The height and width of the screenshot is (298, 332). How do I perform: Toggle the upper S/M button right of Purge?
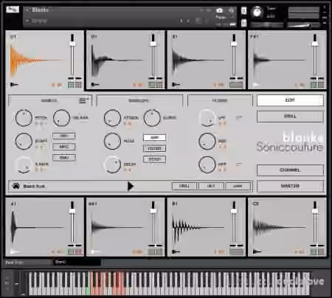(x=243, y=10)
